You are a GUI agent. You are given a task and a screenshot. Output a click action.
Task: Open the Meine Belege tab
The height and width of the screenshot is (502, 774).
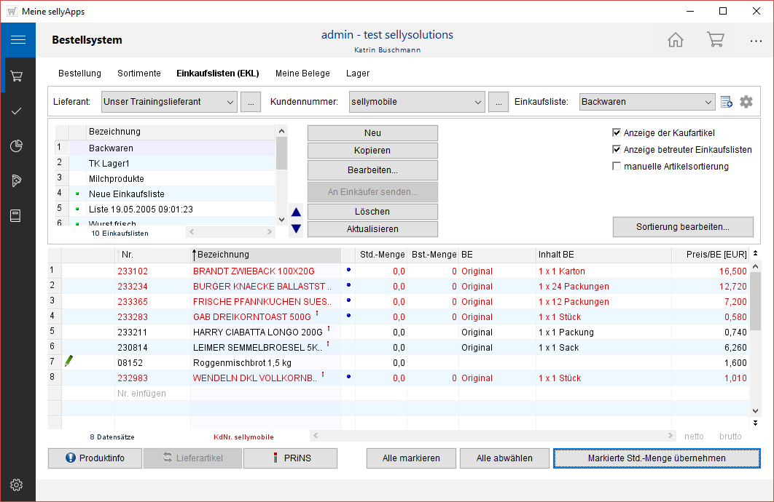302,73
